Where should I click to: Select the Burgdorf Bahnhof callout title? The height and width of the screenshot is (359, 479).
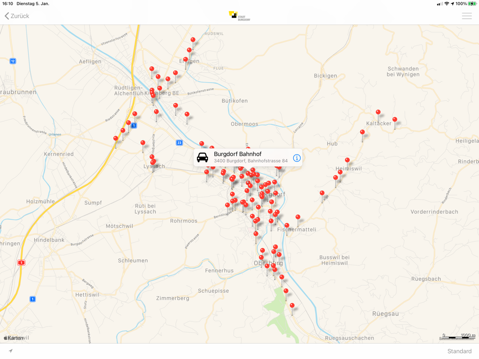click(238, 154)
